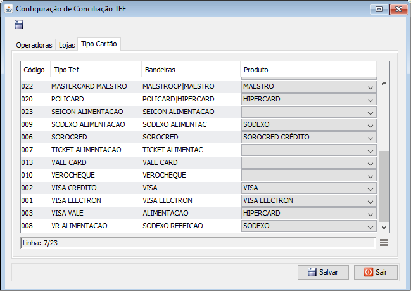
Task: Select the code cell 003
Action: tap(35, 213)
